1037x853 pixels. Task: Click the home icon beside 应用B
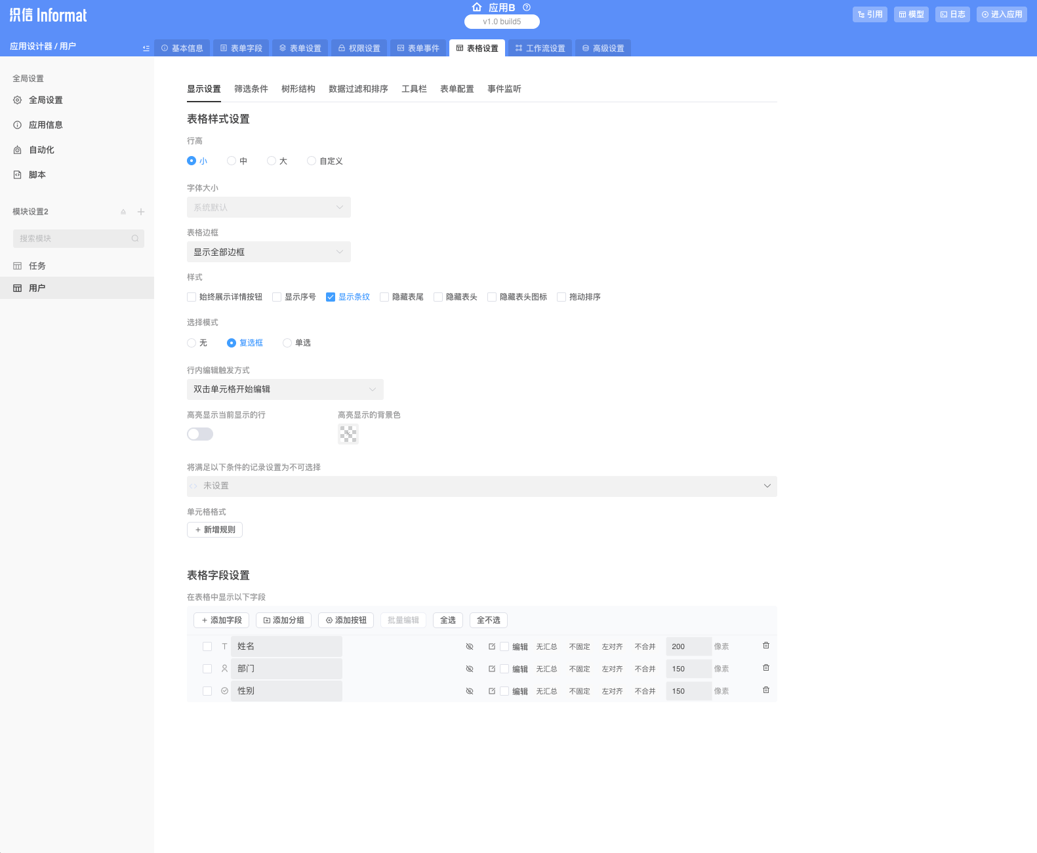(477, 7)
